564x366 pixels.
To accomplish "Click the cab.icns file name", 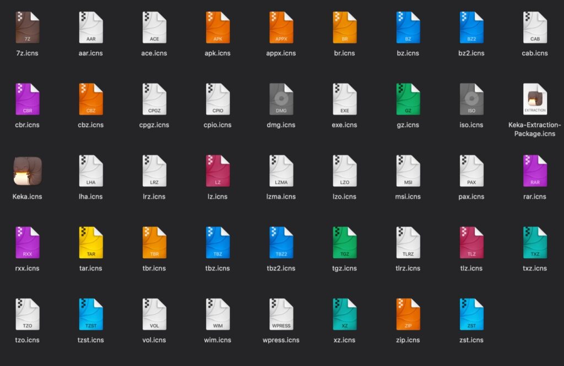I will pyautogui.click(x=535, y=53).
